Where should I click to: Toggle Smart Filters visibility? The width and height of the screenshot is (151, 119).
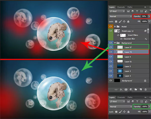118,35
